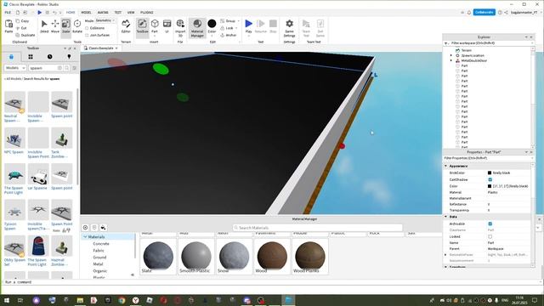Screen dimensions: 544x306
Task: Select Fabric in the materials list
Action: pos(99,251)
